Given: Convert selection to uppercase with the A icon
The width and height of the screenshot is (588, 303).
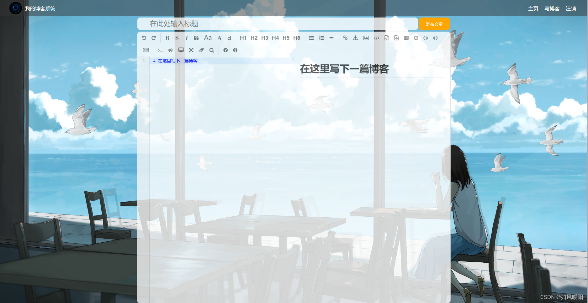Looking at the screenshot, I should pos(220,38).
